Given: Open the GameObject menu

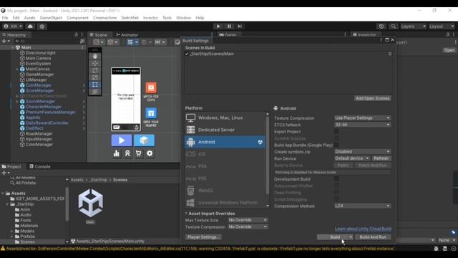Looking at the screenshot, I should coord(51,18).
